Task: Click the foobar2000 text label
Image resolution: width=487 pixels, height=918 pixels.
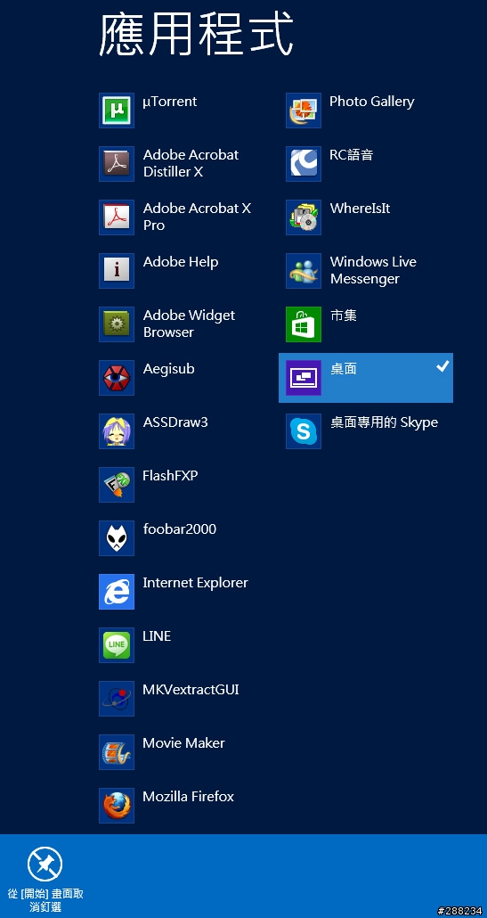Action: (180, 529)
